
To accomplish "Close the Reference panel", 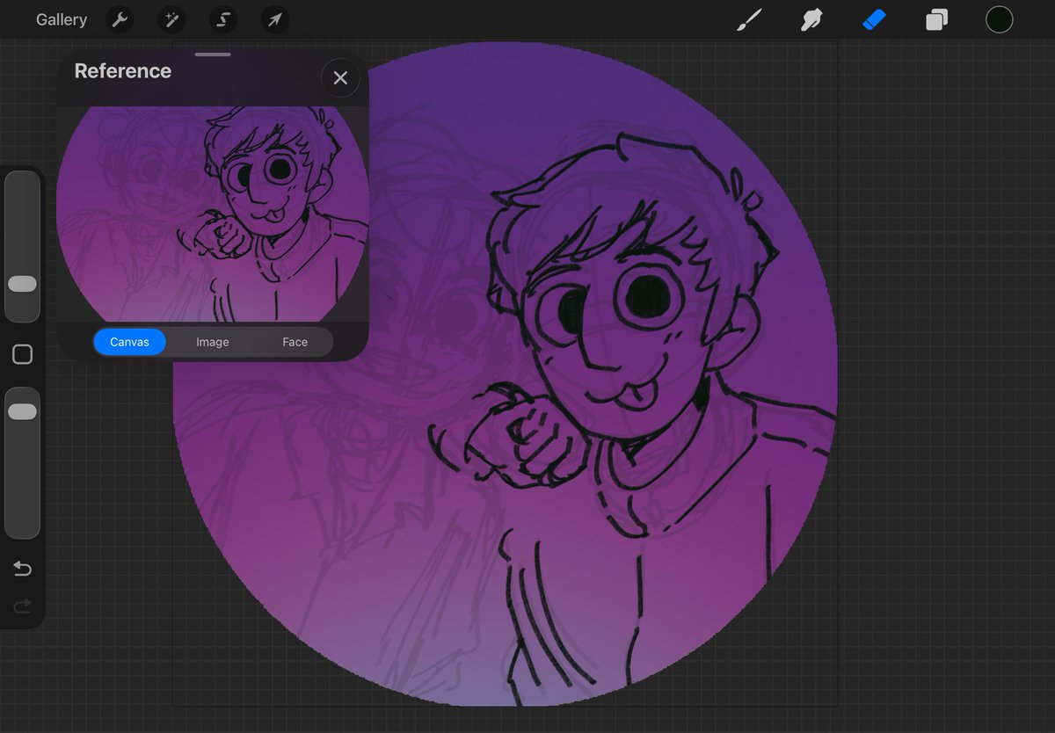I will (340, 77).
